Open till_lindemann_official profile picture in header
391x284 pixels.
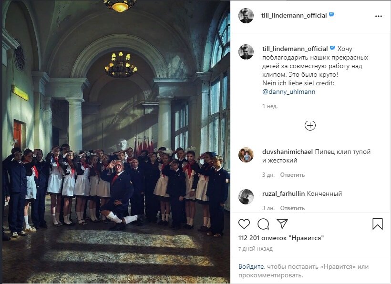coord(246,15)
